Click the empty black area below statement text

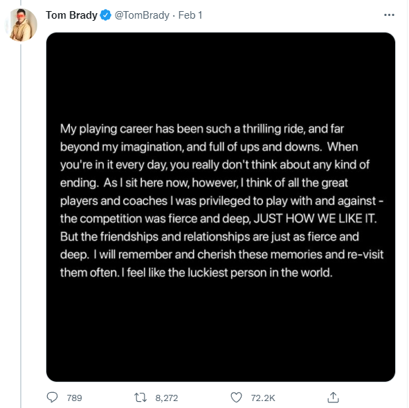[221, 330]
